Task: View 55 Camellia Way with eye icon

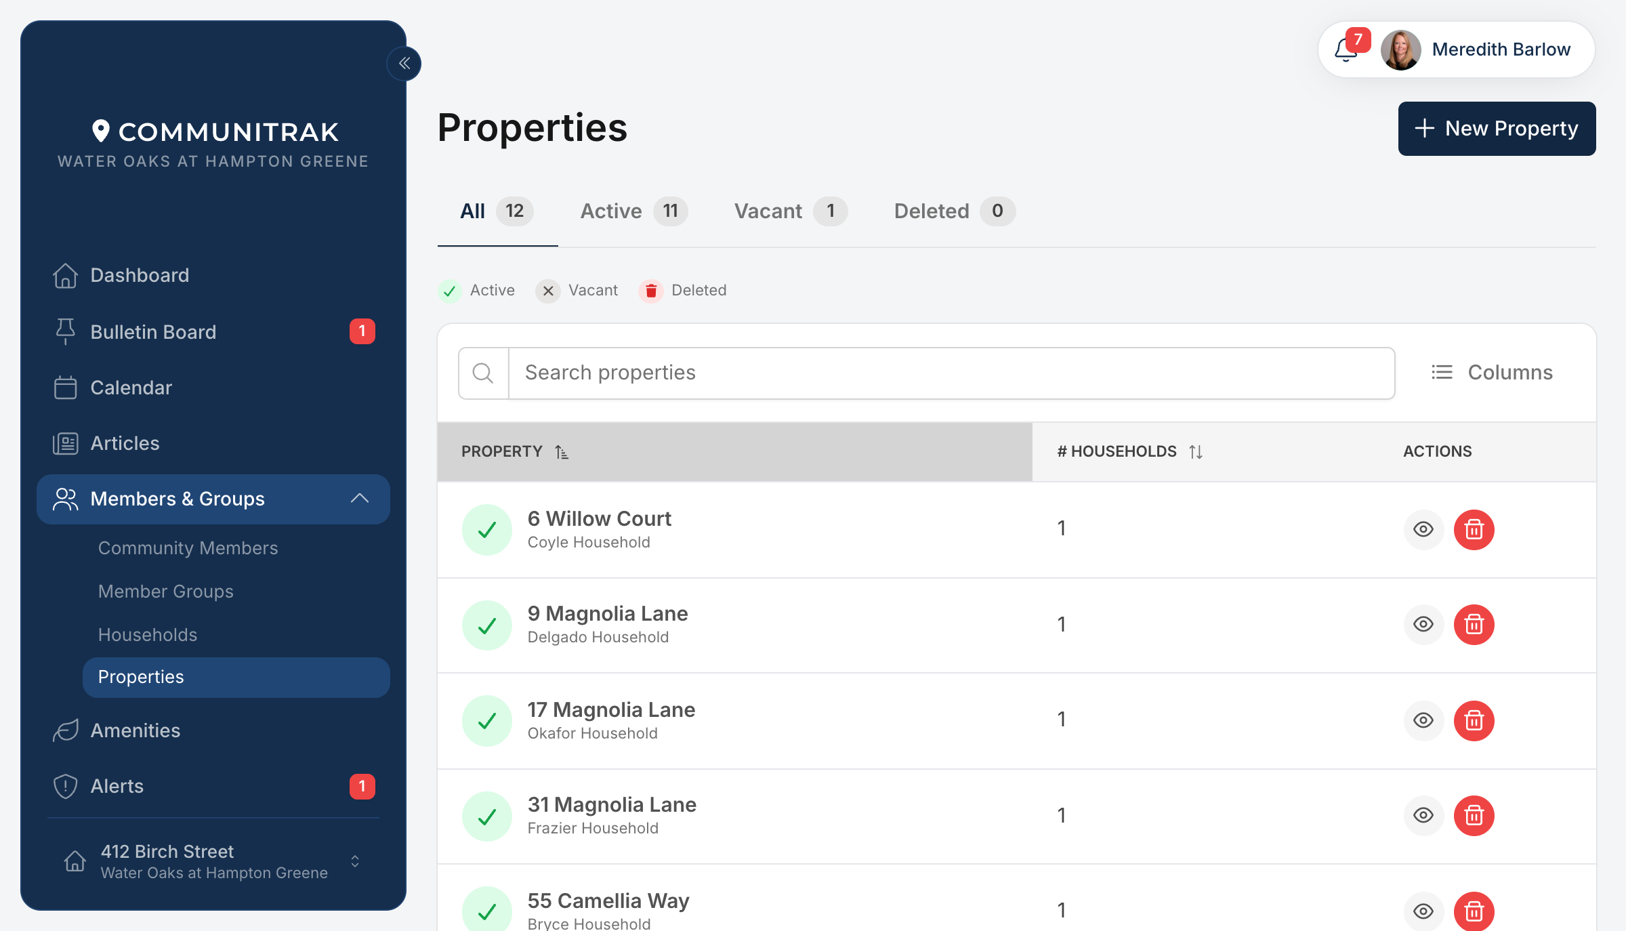Action: pyautogui.click(x=1423, y=911)
